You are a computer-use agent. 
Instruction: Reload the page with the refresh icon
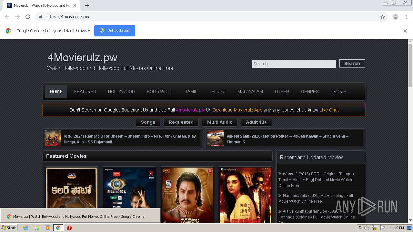28,17
